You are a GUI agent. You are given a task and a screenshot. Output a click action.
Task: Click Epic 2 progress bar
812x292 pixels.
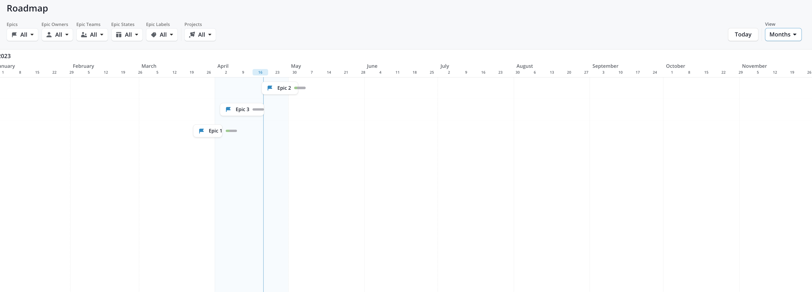[x=300, y=88]
